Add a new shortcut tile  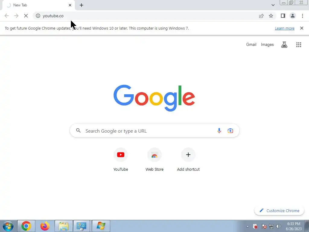pyautogui.click(x=188, y=159)
